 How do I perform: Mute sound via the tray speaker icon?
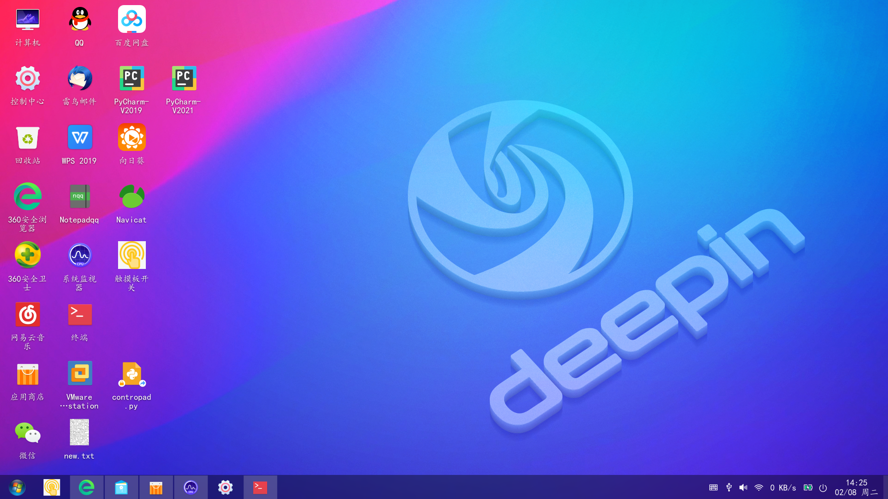(743, 487)
